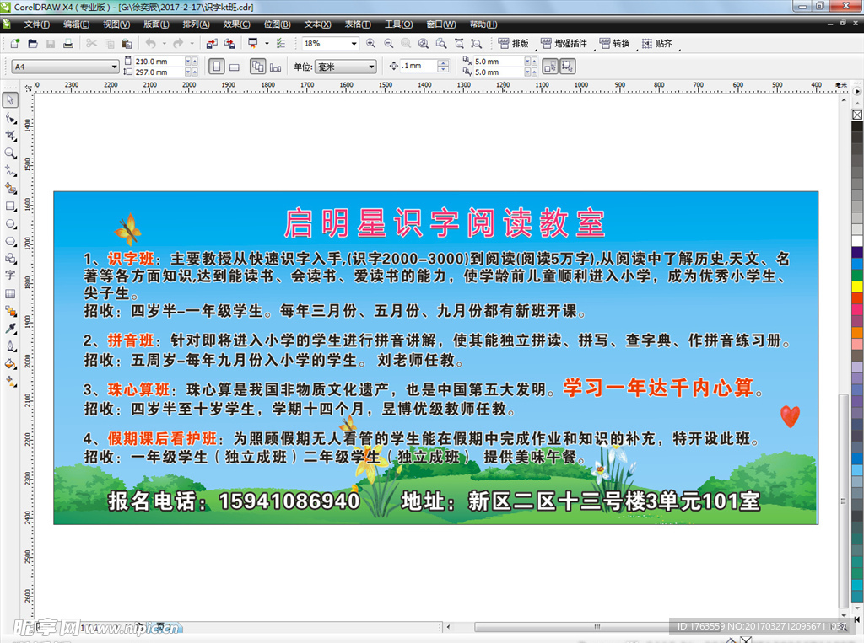864x643 pixels.
Task: Open the 18% zoom level dropdown
Action: (354, 43)
